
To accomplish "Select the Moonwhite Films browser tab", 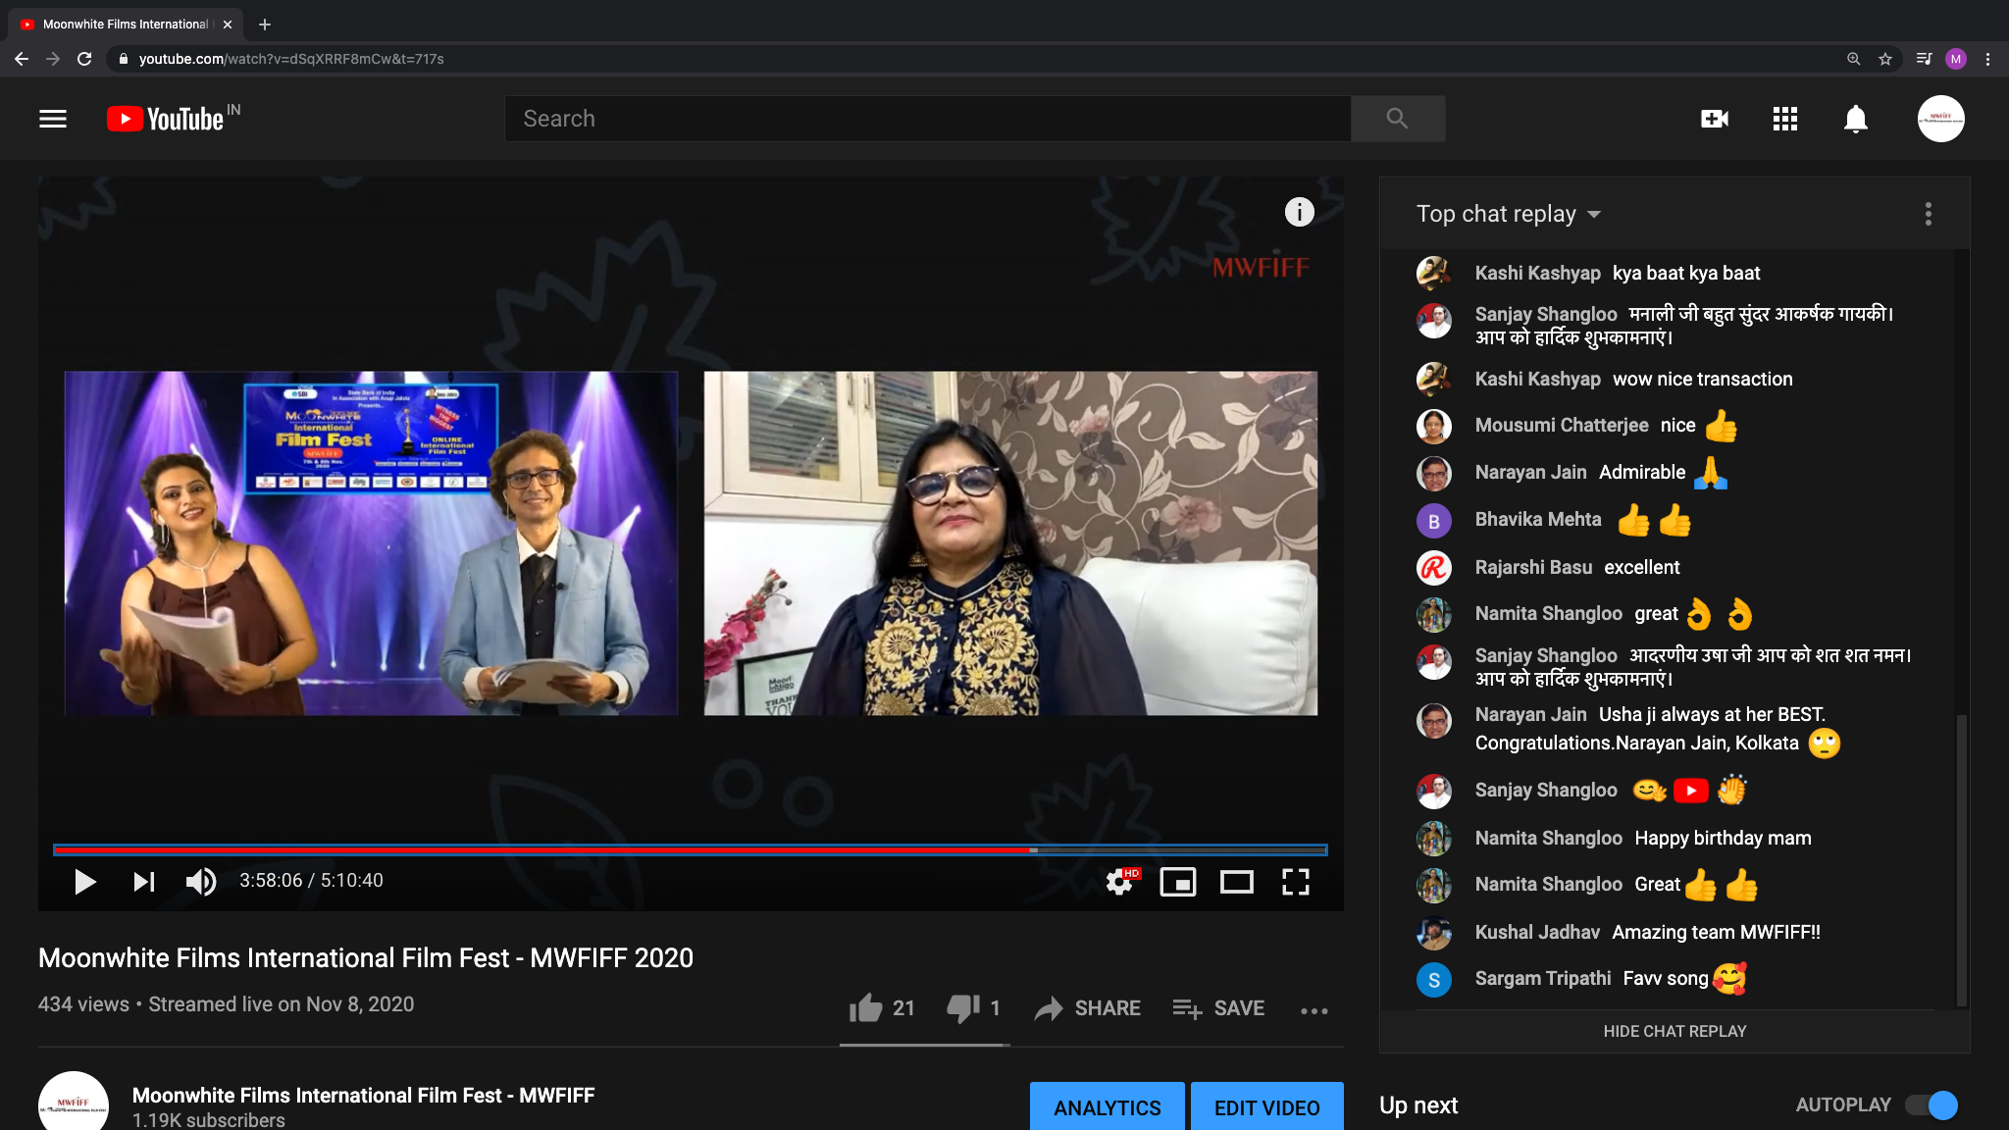I will (x=126, y=24).
